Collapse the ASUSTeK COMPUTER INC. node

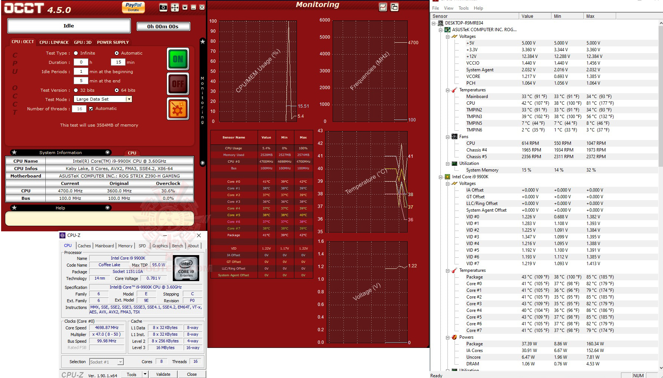pyautogui.click(x=441, y=30)
